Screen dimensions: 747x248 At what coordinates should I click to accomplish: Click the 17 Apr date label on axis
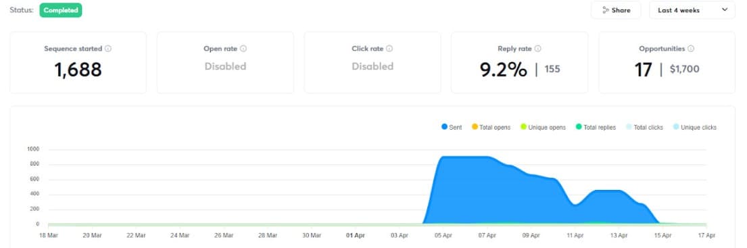click(x=706, y=235)
